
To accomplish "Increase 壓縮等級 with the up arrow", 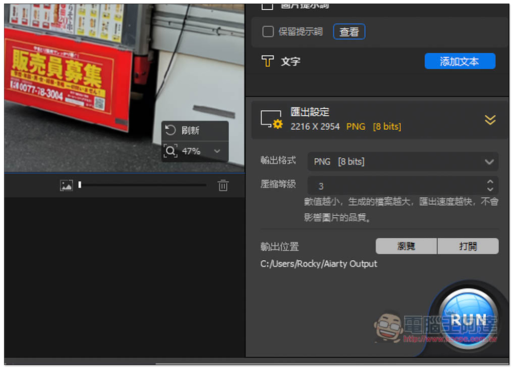I will 490,181.
